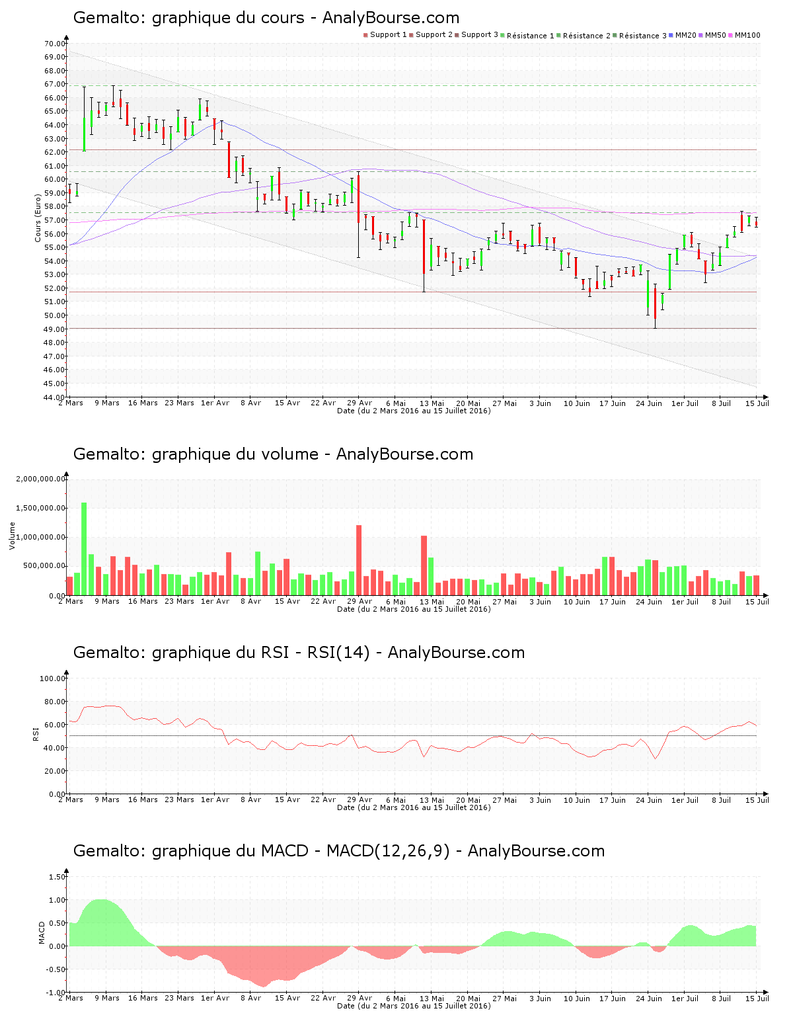
Task: Click the 1.50 value on MACD axis
Action: click(x=57, y=877)
